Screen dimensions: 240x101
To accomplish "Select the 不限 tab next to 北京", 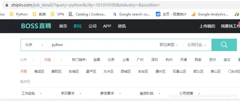I will [x=47, y=60].
